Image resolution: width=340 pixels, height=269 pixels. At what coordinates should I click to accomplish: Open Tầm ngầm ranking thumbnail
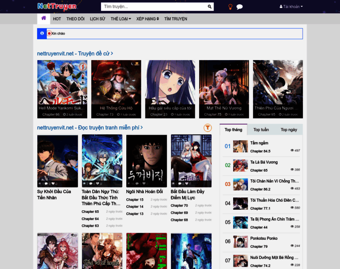coord(240,146)
